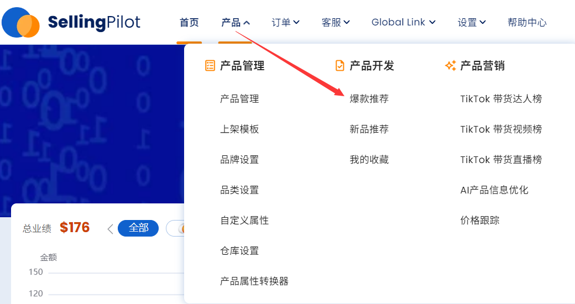Open 我的收藏
This screenshot has height=304, width=575.
coord(369,160)
